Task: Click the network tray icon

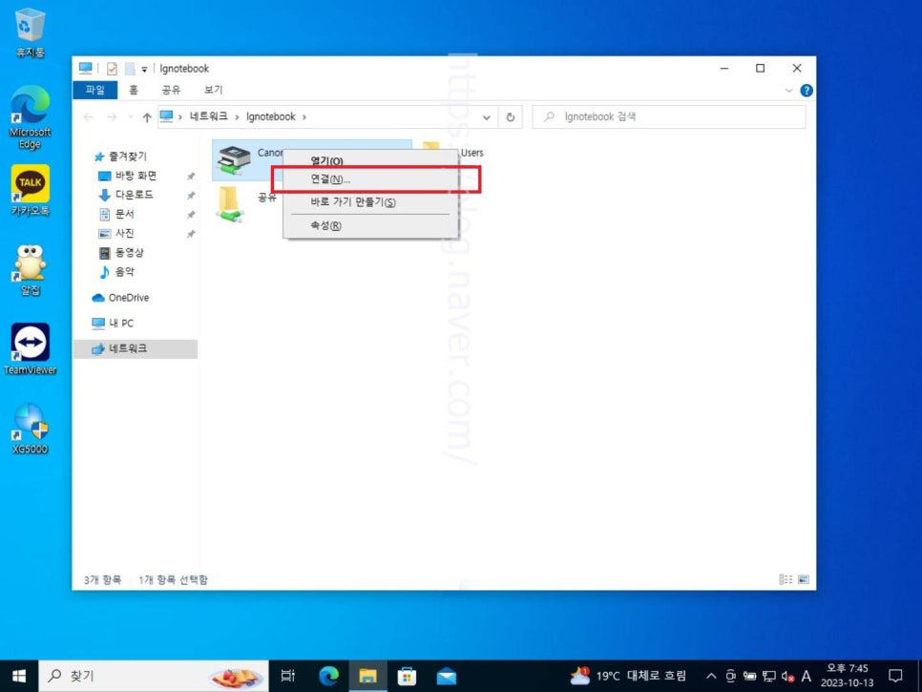Action: pos(768,676)
